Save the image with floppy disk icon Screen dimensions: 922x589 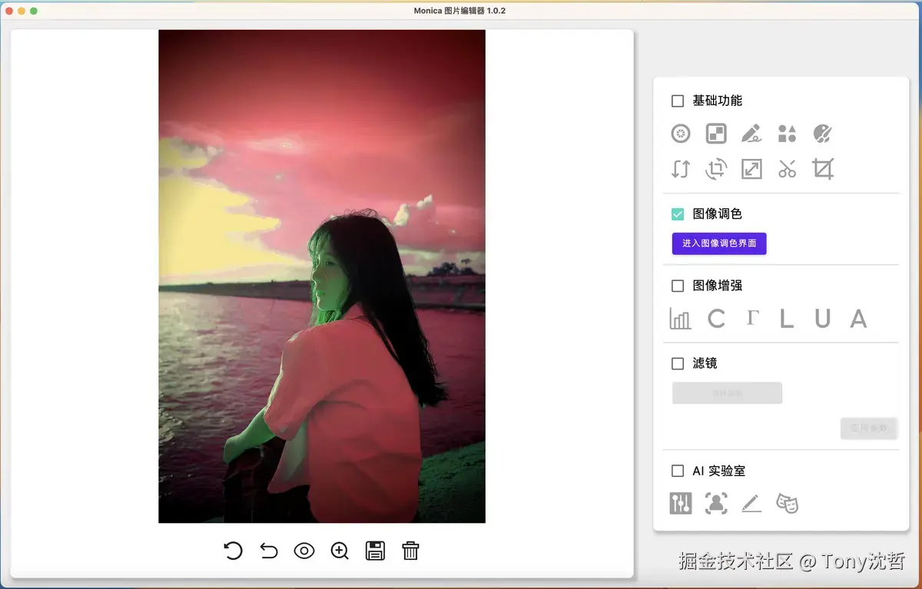point(375,551)
